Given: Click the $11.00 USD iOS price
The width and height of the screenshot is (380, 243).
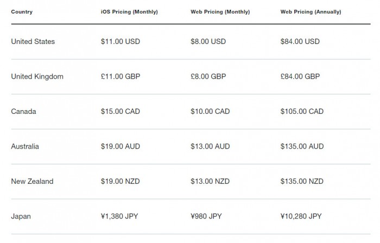Looking at the screenshot, I should tap(121, 42).
